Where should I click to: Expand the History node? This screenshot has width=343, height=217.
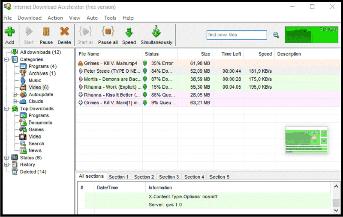click(x=6, y=165)
